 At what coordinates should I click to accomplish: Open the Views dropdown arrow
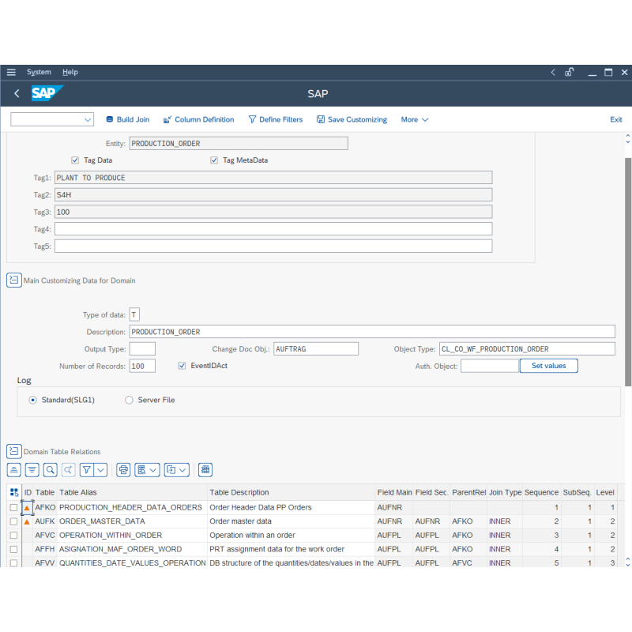[x=153, y=469]
